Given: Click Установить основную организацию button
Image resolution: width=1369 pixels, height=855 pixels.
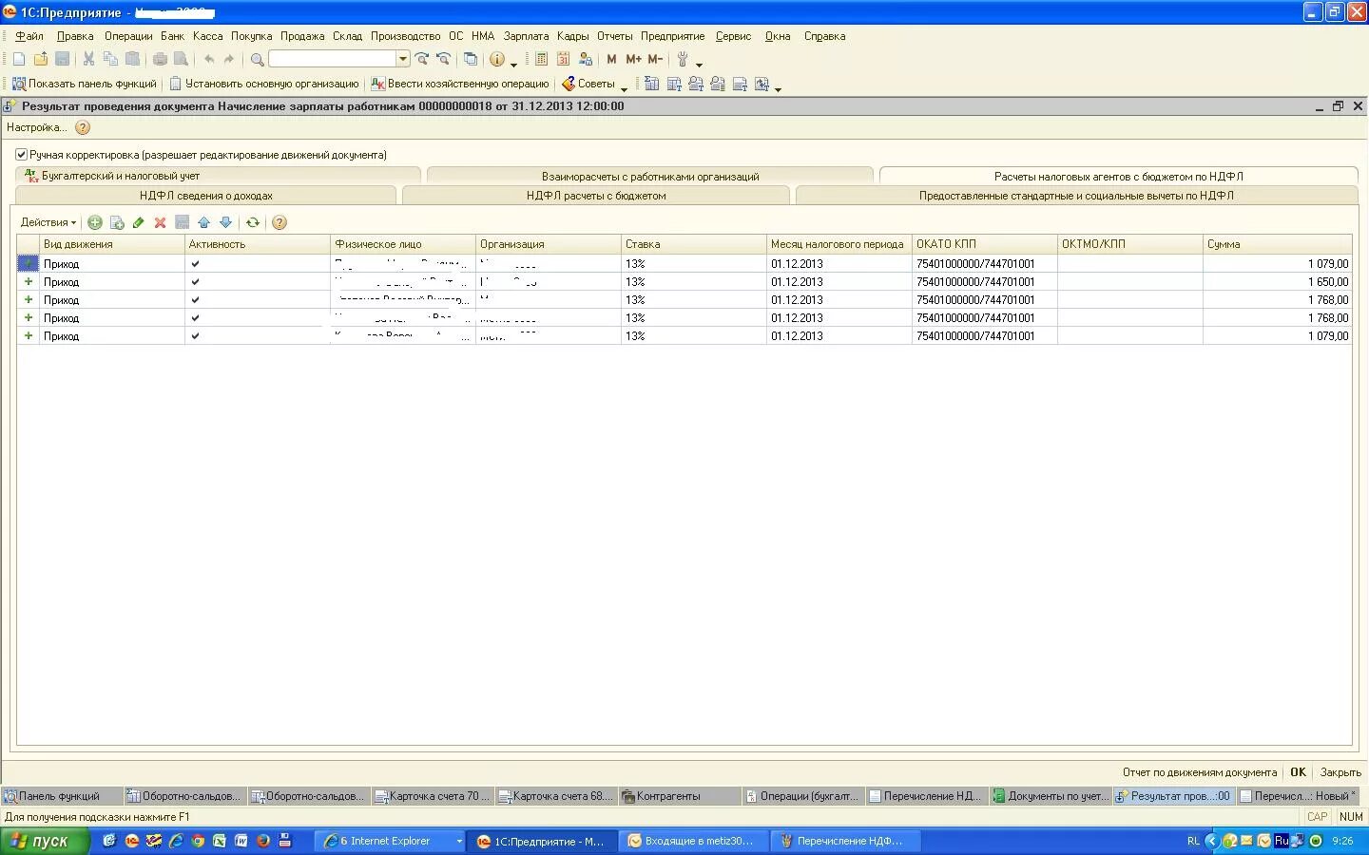Looking at the screenshot, I should (264, 84).
